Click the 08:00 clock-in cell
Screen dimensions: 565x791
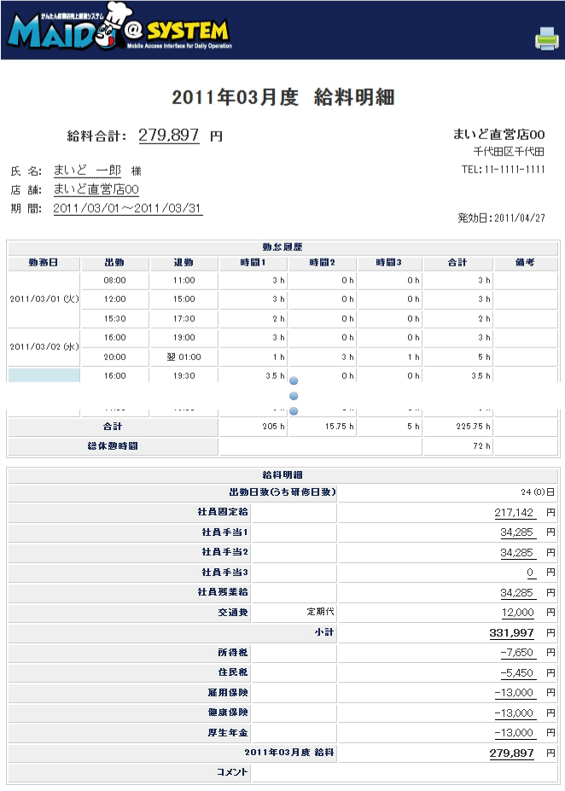point(115,281)
